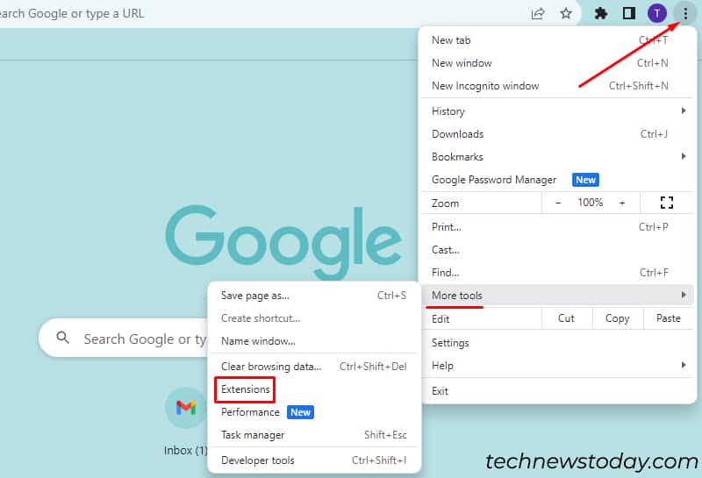Open the Chrome three-dot menu button
702x478 pixels.
pos(685,13)
